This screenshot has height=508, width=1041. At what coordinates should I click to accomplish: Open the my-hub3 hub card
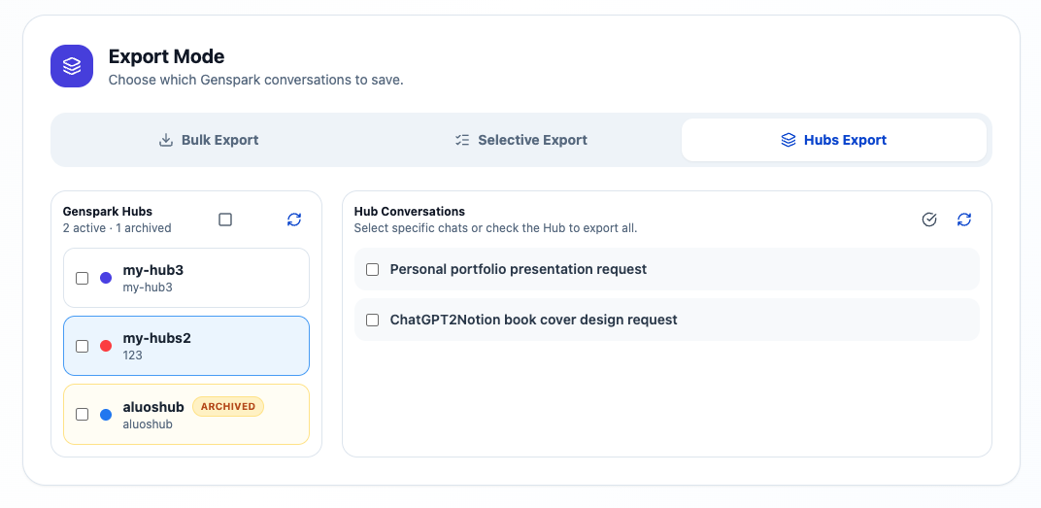point(186,278)
